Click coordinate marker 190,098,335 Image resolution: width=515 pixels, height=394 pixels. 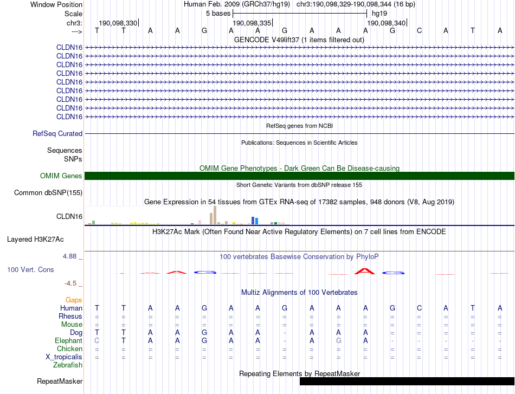(x=252, y=23)
